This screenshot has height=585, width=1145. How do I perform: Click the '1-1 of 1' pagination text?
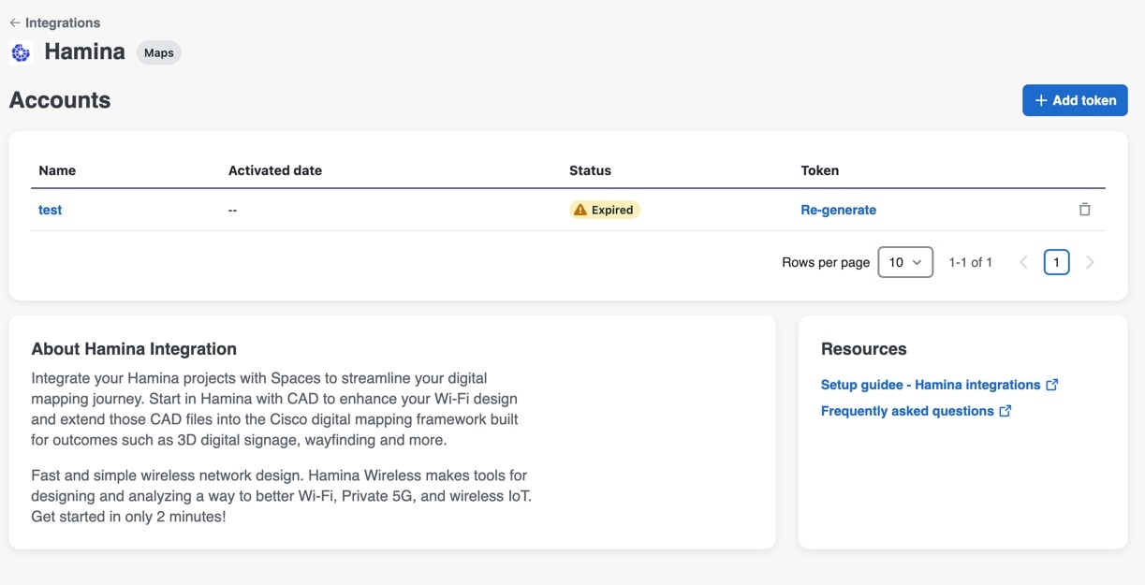(x=971, y=262)
